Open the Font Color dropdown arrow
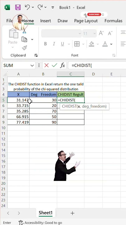Viewport: 126px width, 225px height. [111, 44]
